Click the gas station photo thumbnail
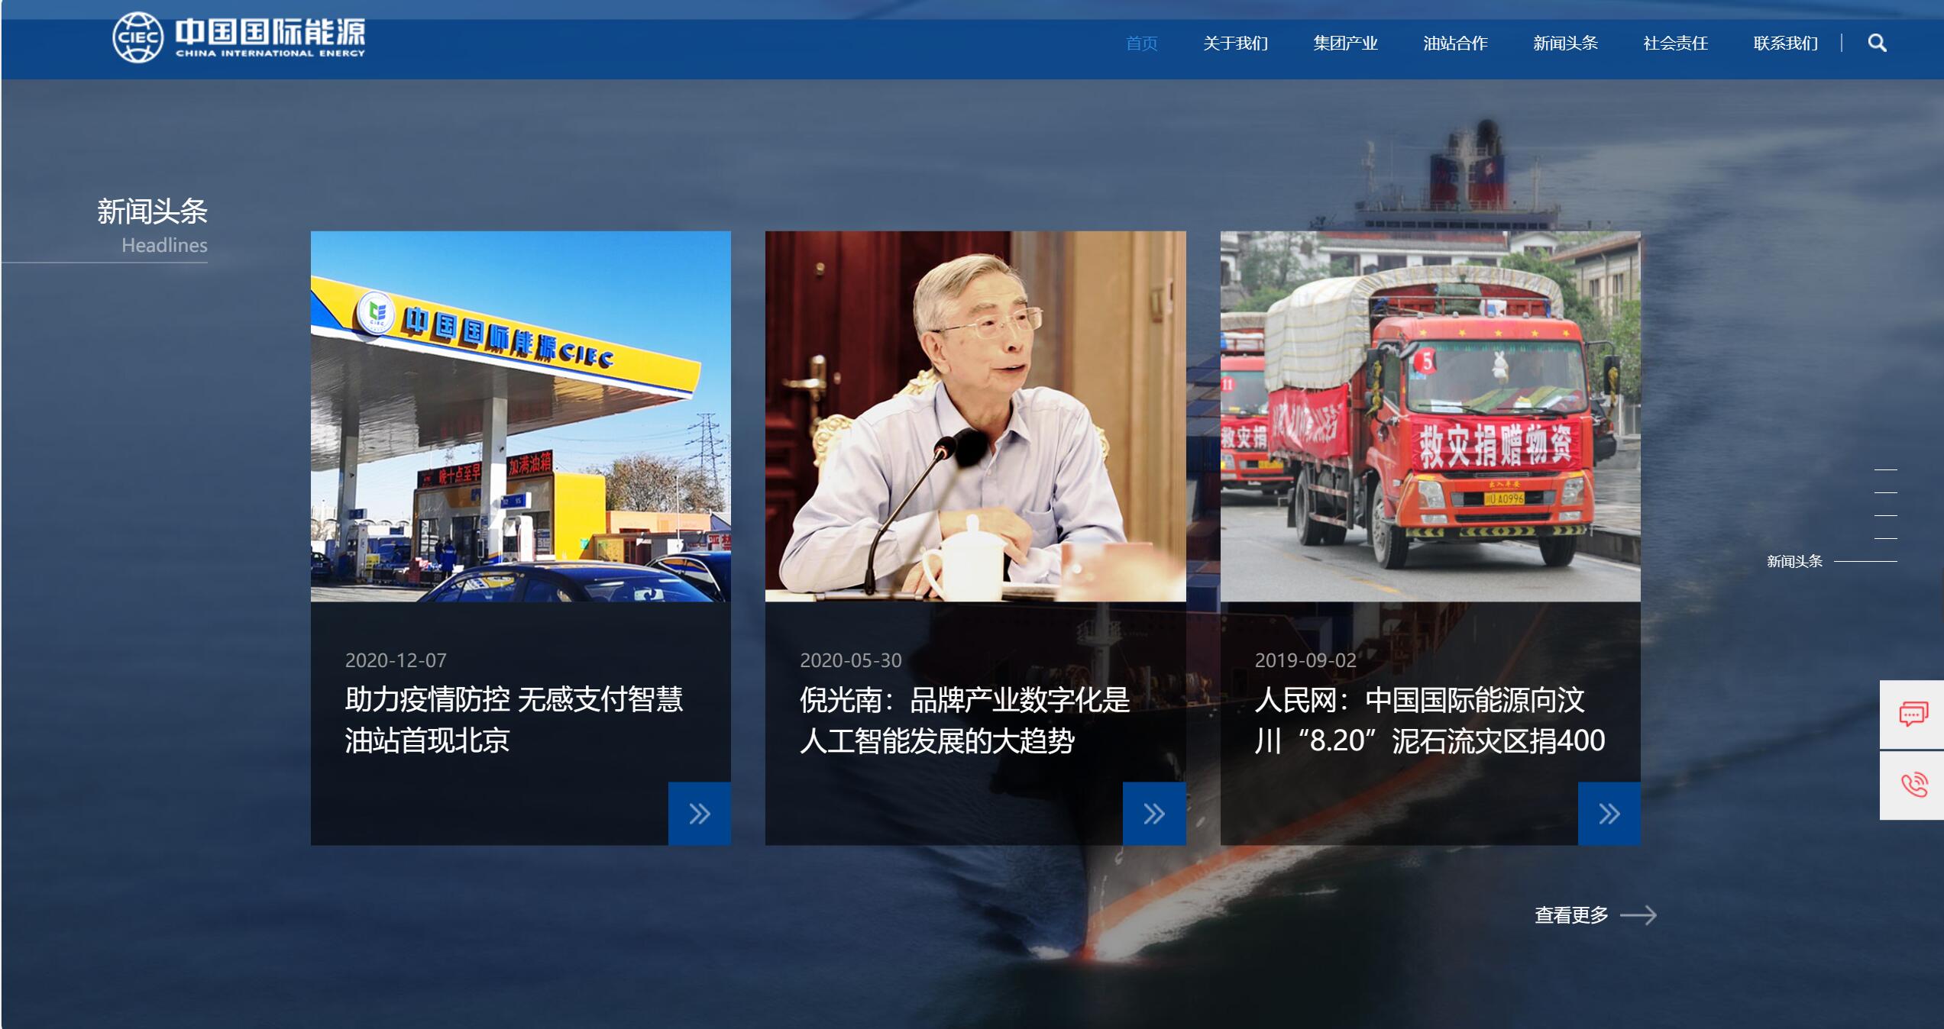 521,417
